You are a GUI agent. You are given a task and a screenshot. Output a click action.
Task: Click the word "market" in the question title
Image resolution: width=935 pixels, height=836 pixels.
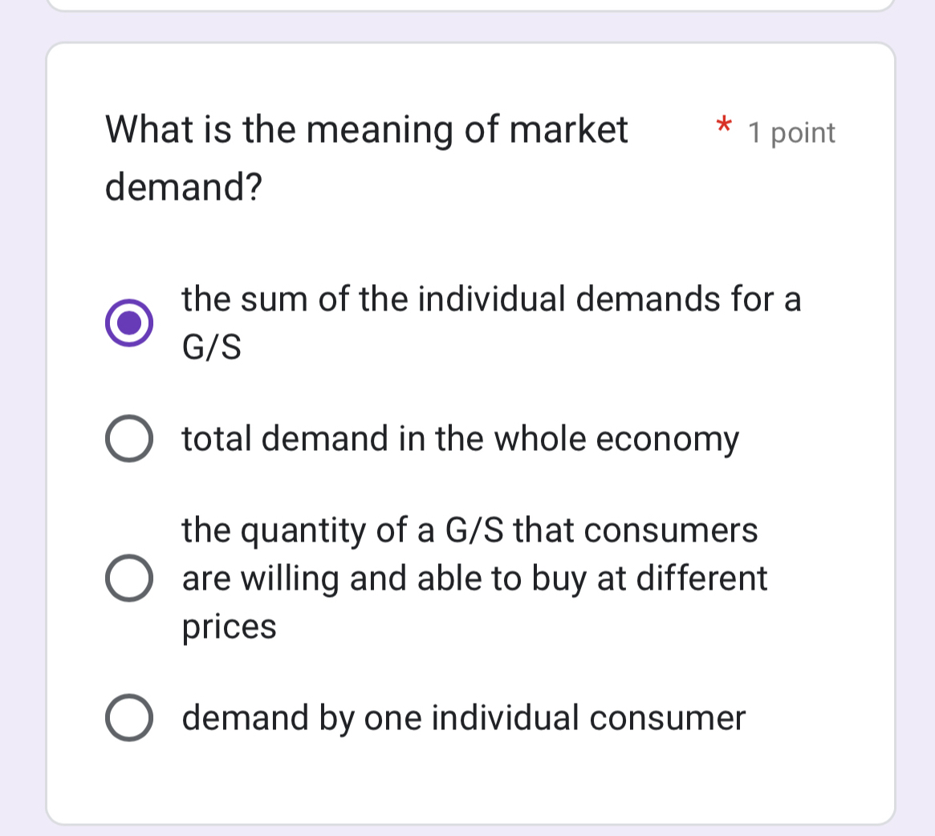pos(569,129)
